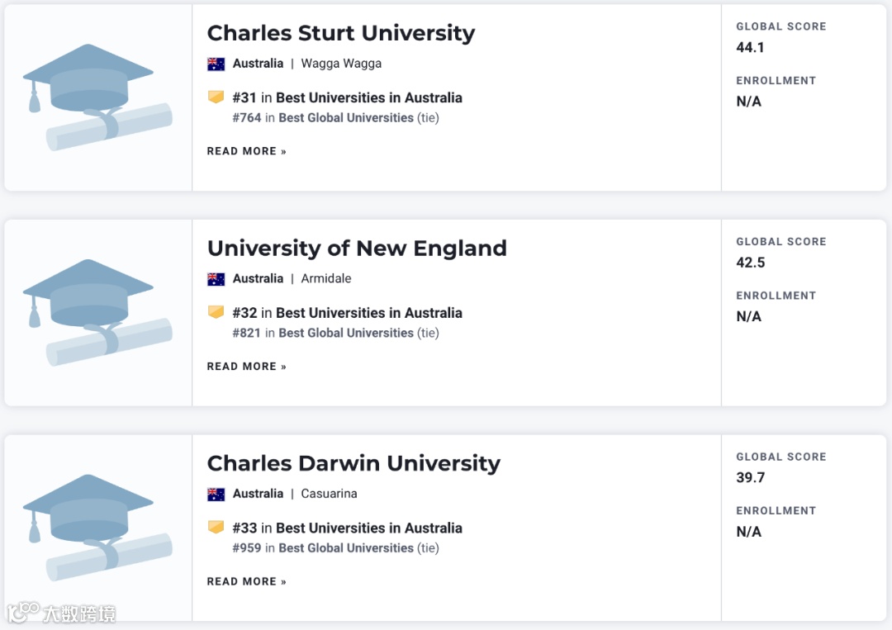The width and height of the screenshot is (892, 630).
Task: Click Read More under Charles Sturt University
Action: [x=246, y=151]
